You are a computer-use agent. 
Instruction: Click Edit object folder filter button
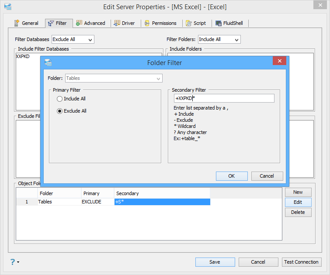coord(298,202)
